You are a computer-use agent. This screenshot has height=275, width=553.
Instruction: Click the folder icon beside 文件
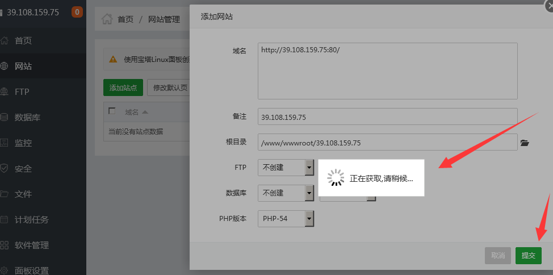(4, 194)
